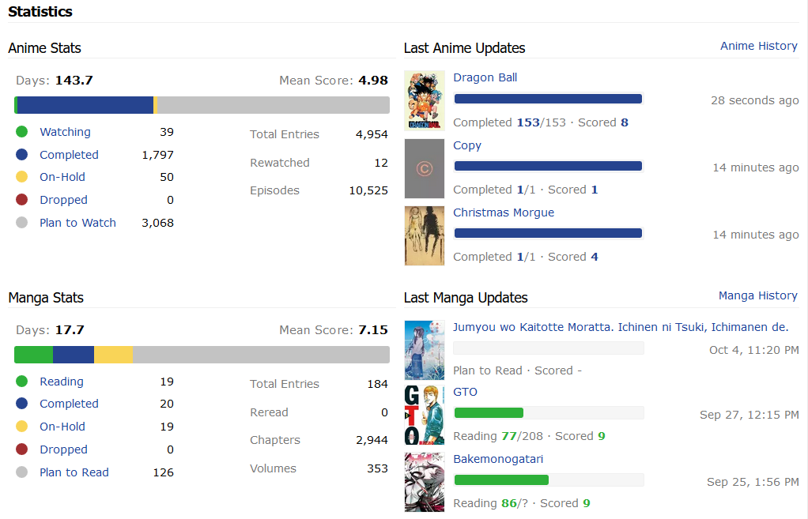Viewport: 808px width, 519px height.
Task: Click the green Watching status dot
Action: (x=21, y=132)
